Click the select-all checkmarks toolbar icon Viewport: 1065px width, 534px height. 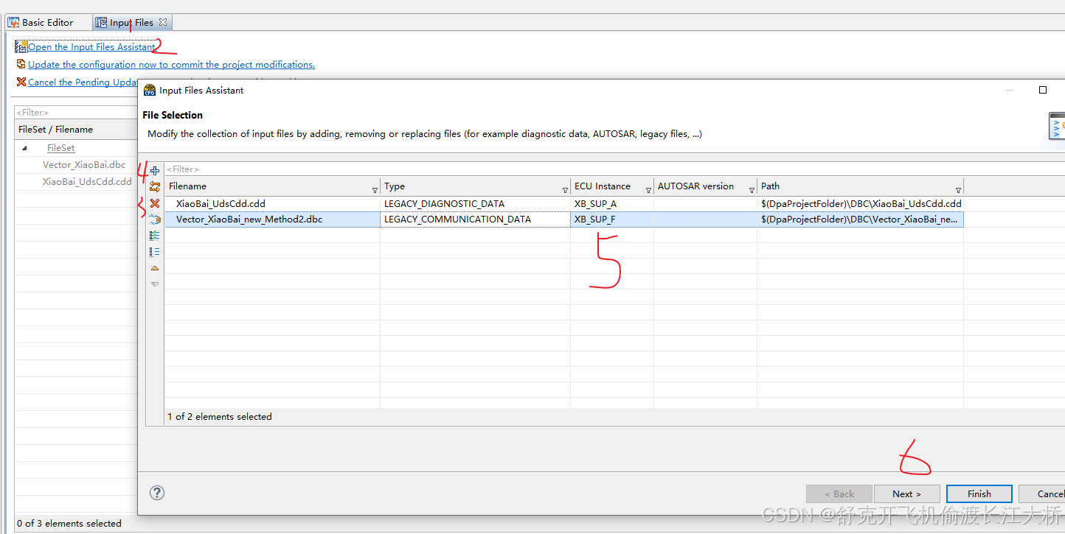pyautogui.click(x=155, y=235)
